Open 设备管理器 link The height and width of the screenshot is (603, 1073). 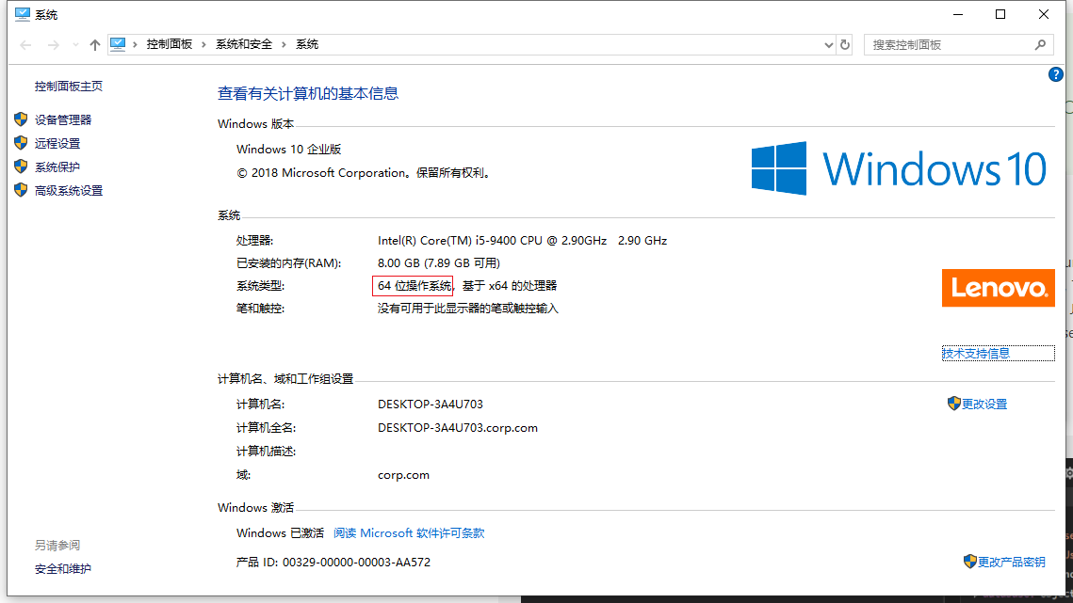(x=63, y=119)
